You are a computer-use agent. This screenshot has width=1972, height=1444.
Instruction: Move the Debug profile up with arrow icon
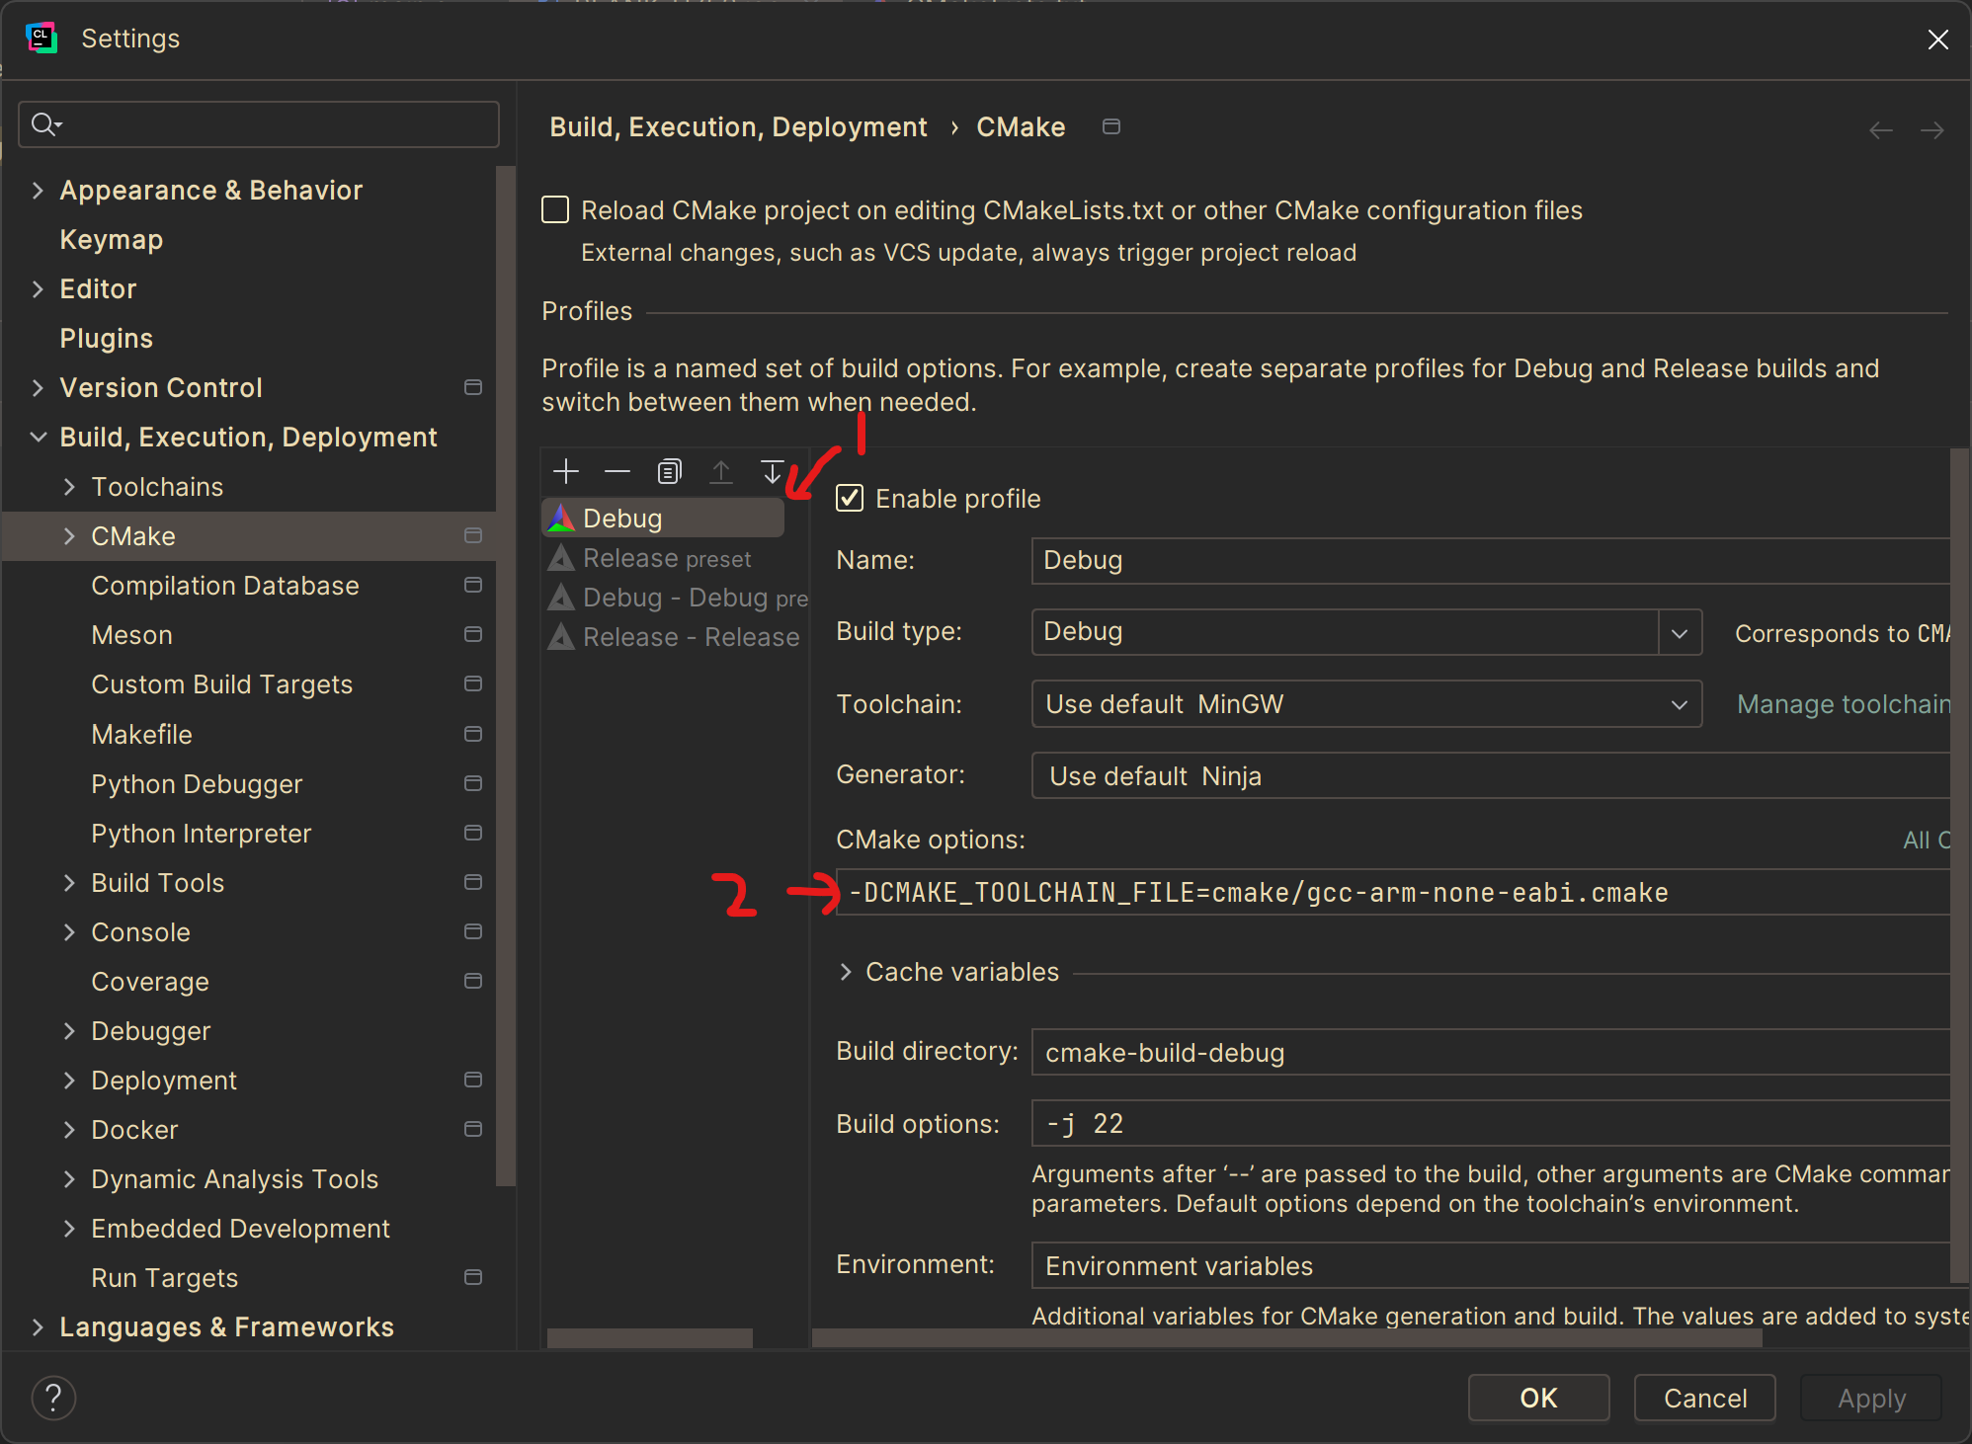pyautogui.click(x=721, y=471)
